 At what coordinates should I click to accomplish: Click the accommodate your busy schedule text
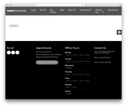pyautogui.click(x=49, y=54)
